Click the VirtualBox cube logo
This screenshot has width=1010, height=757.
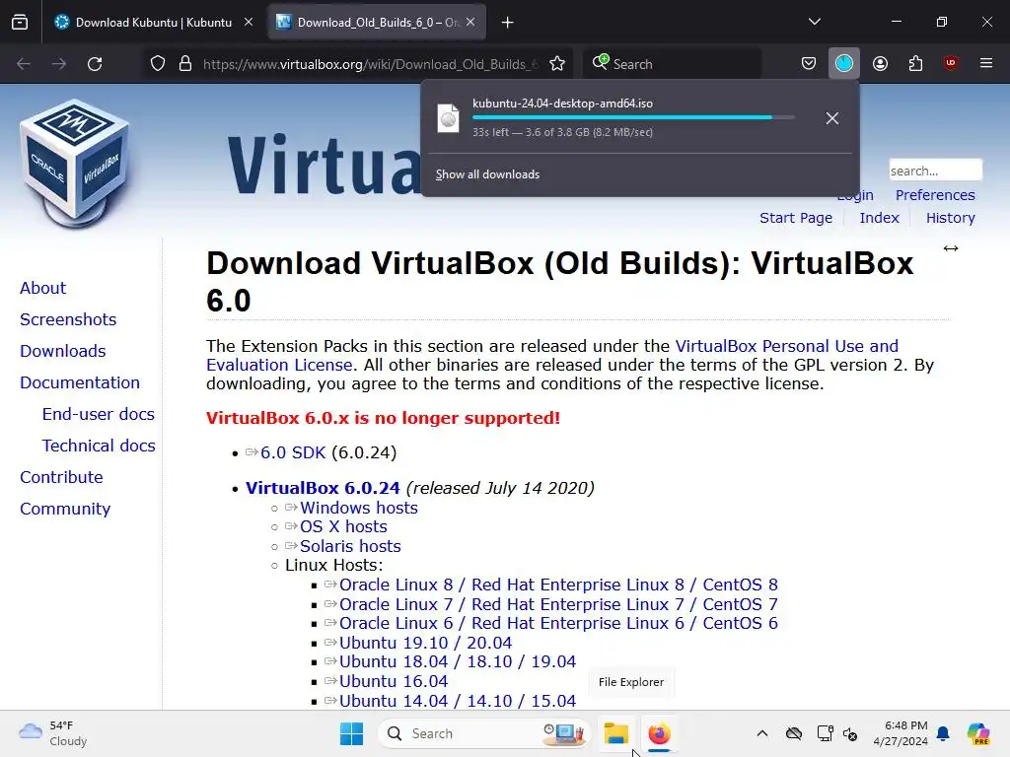pos(75,164)
